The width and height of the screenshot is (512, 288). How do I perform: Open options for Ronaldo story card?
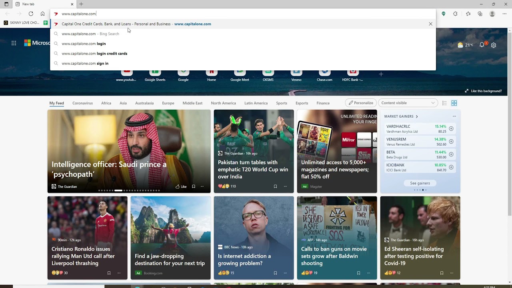119,273
